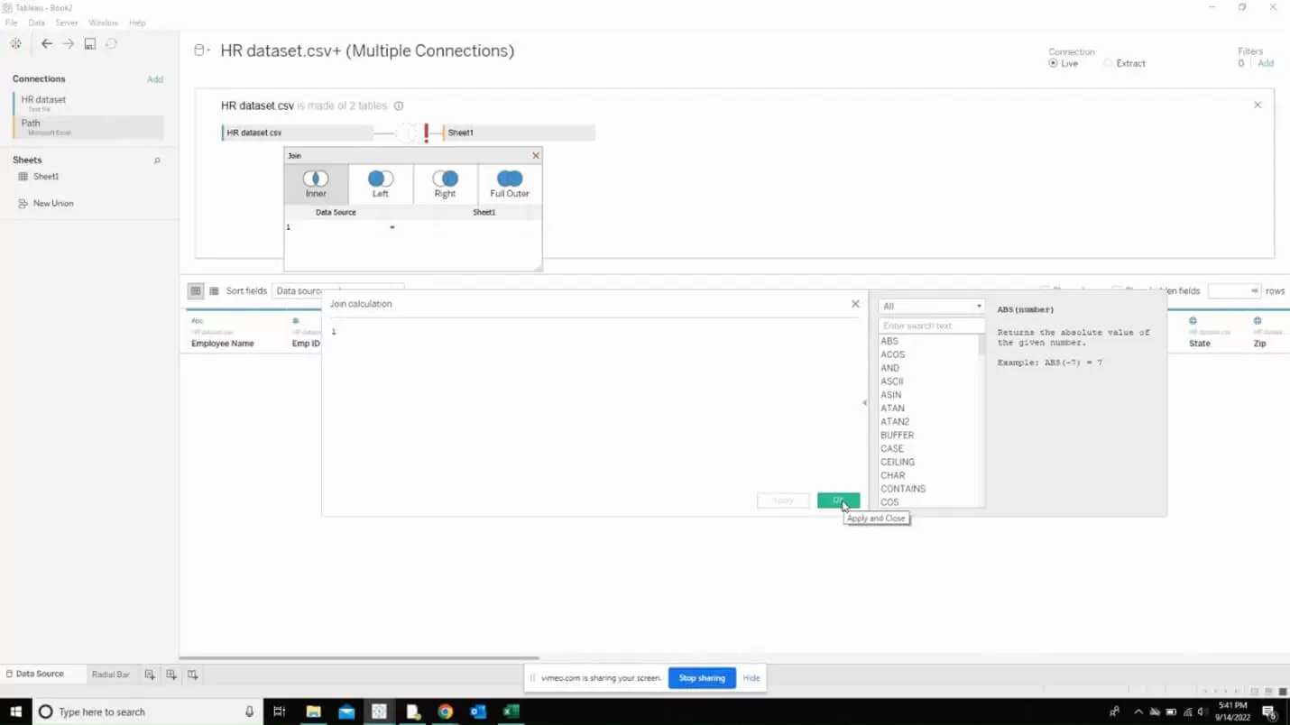Select the Right join type
1290x725 pixels.
pos(445,184)
